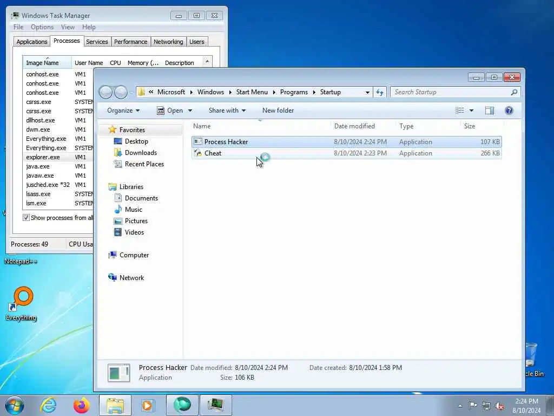Open address bar history dropdown

coord(367,92)
